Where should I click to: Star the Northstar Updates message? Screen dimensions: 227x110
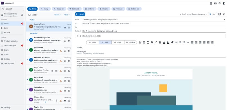coord(65,41)
